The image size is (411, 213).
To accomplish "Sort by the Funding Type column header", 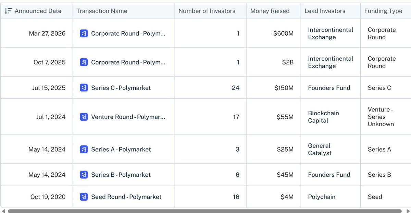I will 383,11.
